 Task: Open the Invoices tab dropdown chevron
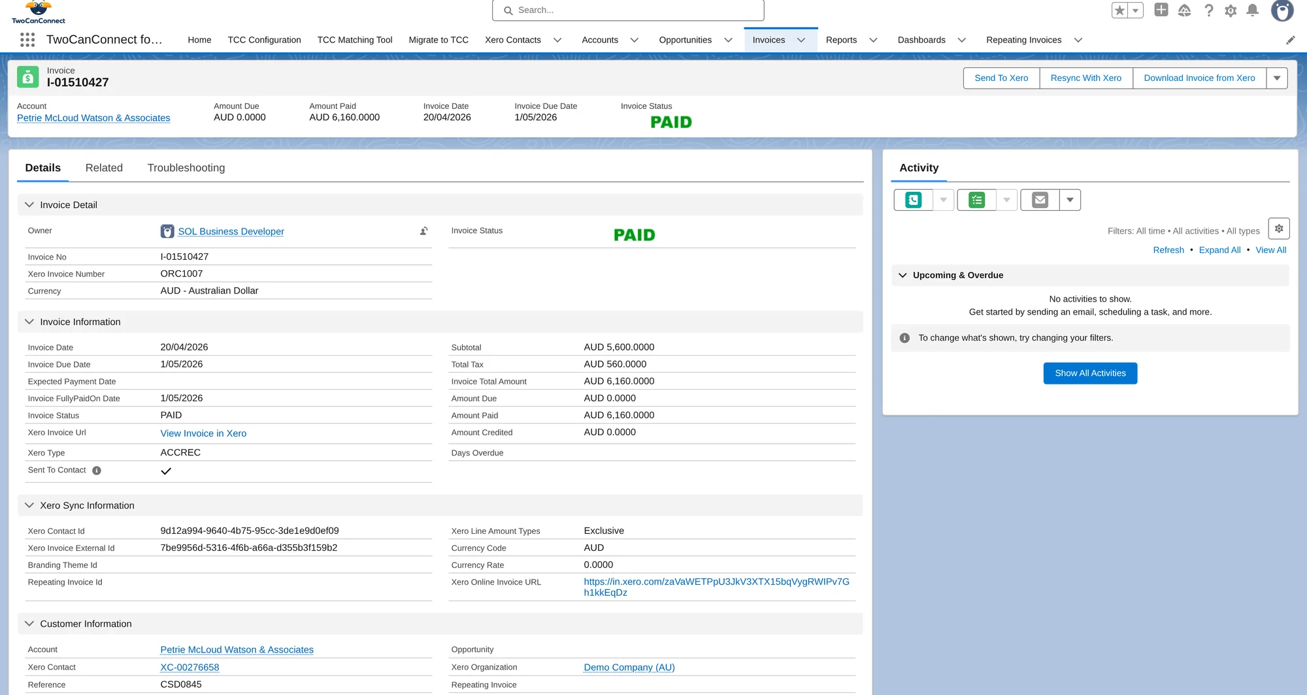pyautogui.click(x=801, y=40)
